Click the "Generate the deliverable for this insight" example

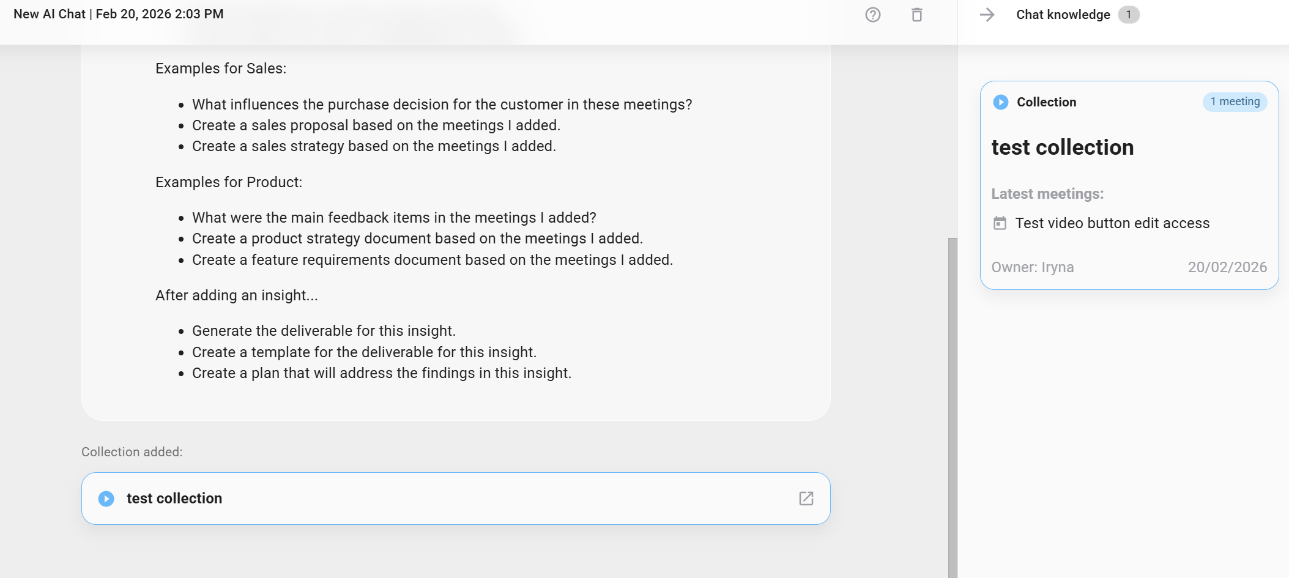pos(324,331)
